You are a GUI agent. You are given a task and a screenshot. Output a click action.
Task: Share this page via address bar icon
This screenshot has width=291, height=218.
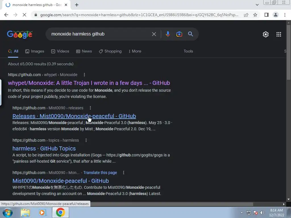click(x=246, y=15)
